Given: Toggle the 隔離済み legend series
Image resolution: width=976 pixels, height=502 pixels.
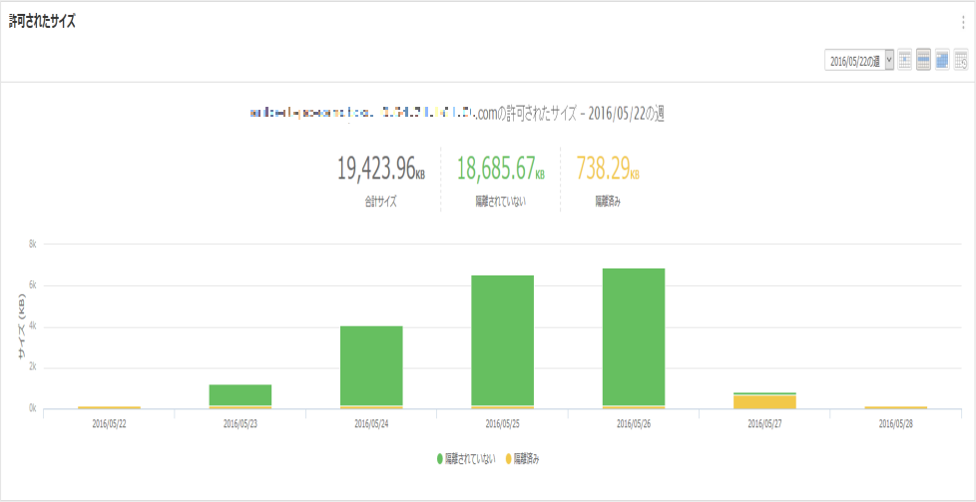Looking at the screenshot, I should [x=528, y=458].
